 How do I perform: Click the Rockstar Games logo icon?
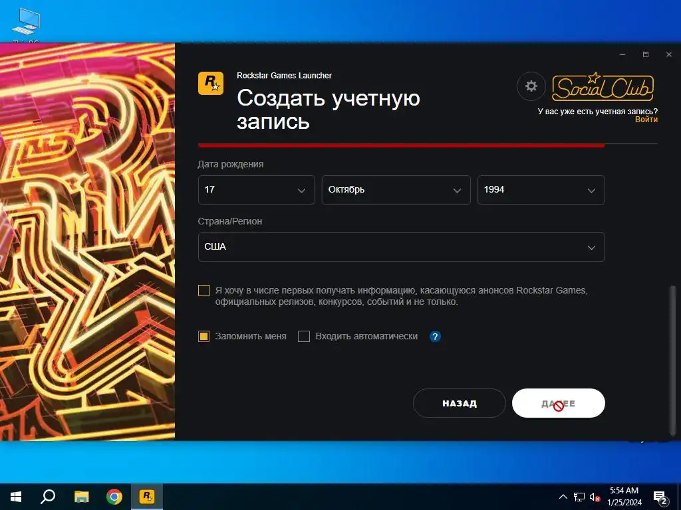(x=211, y=83)
